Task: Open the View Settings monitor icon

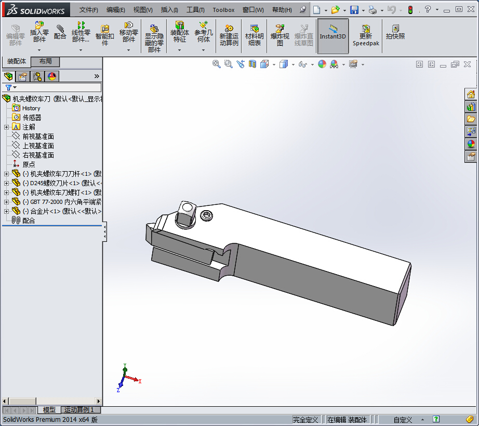Action: click(353, 64)
